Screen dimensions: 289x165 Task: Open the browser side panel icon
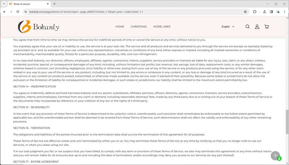coord(271,12)
